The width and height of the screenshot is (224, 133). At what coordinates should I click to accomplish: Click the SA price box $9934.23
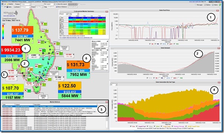pos(12,50)
